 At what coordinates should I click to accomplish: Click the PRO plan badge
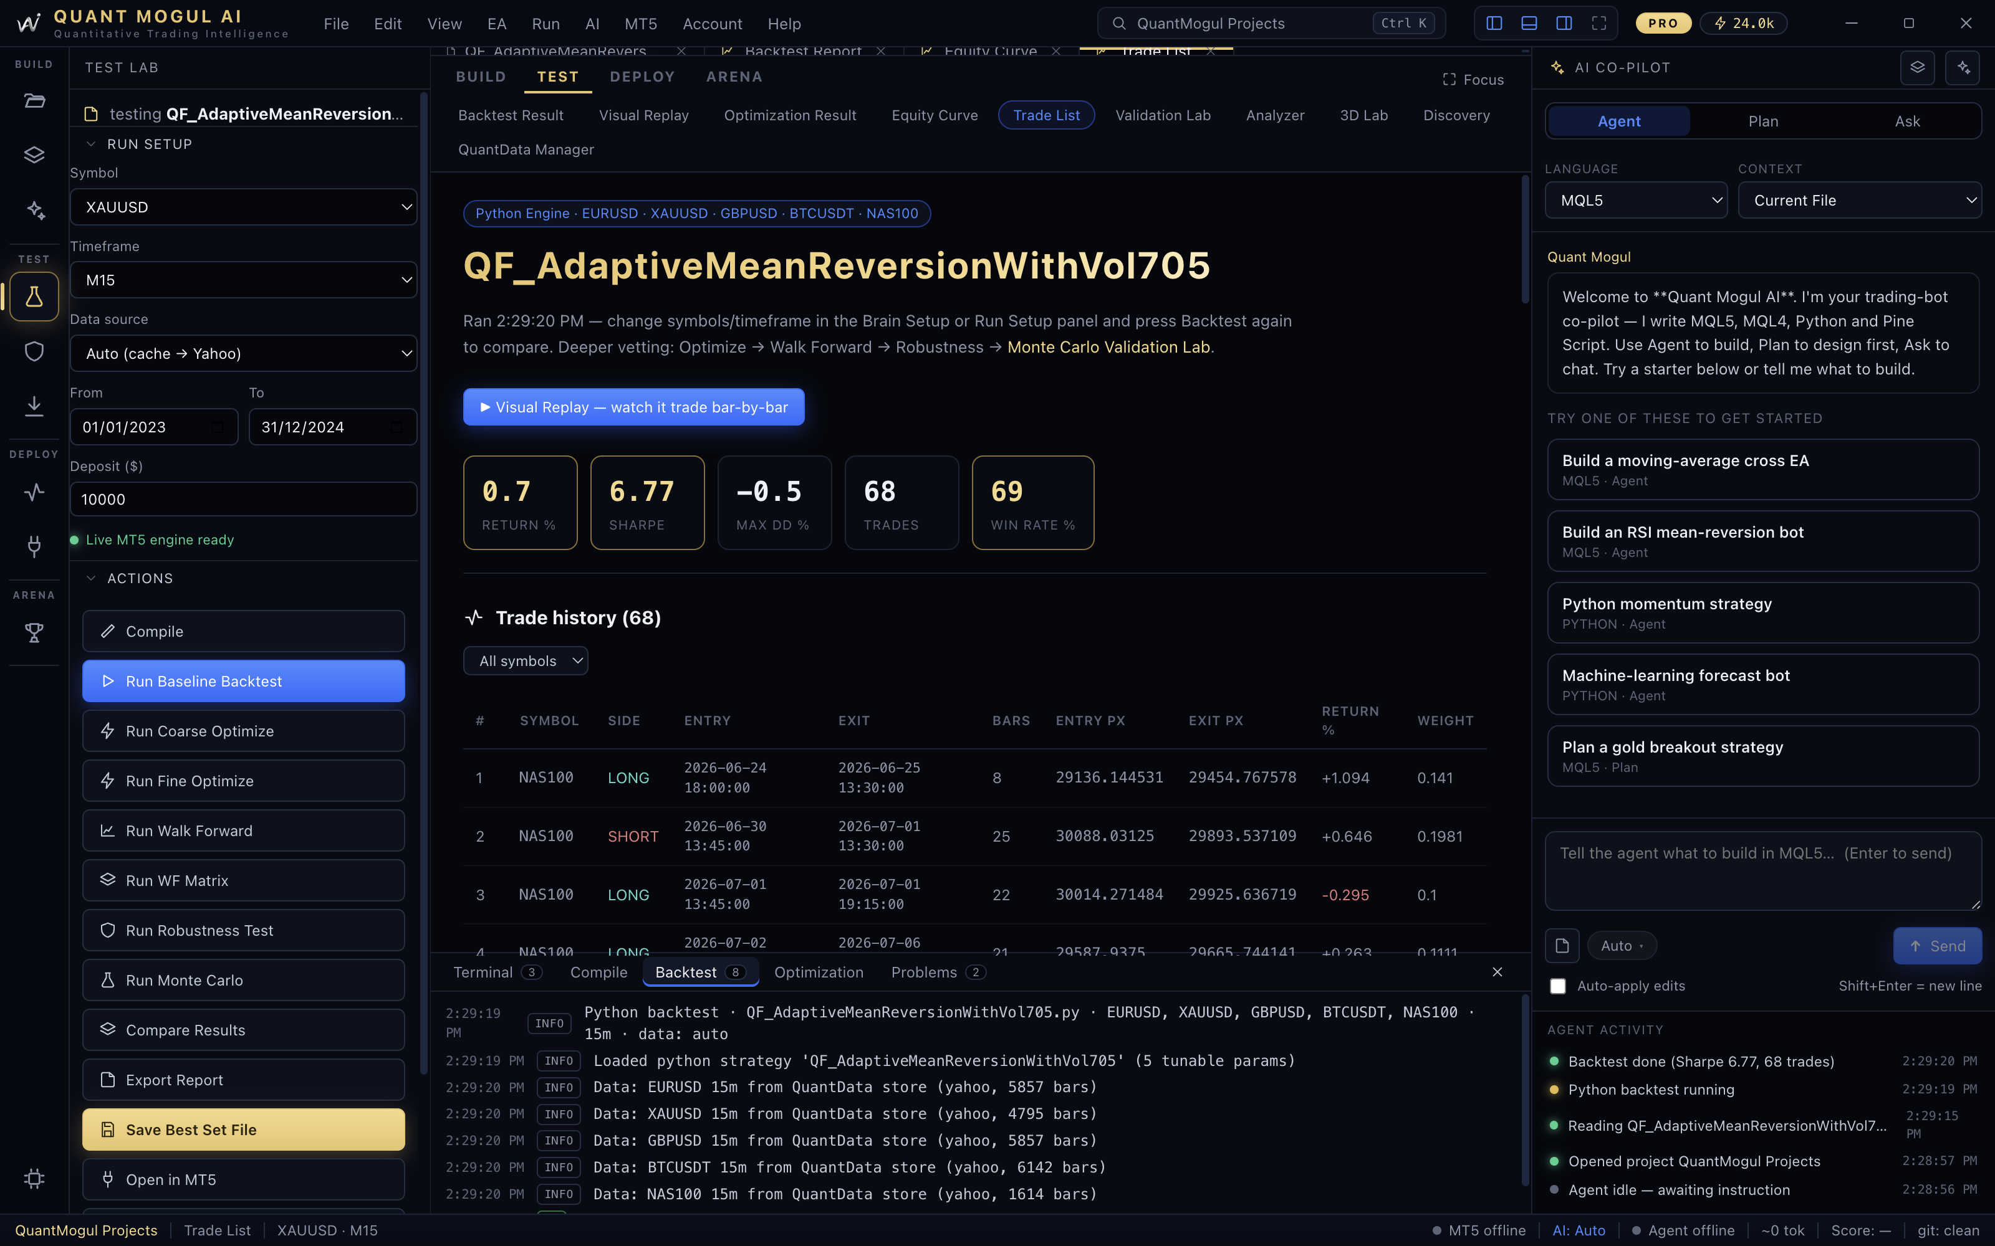[1663, 23]
